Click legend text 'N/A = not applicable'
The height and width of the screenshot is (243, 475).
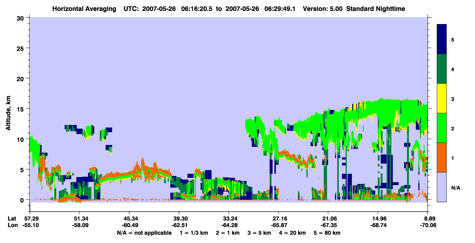pos(144,233)
